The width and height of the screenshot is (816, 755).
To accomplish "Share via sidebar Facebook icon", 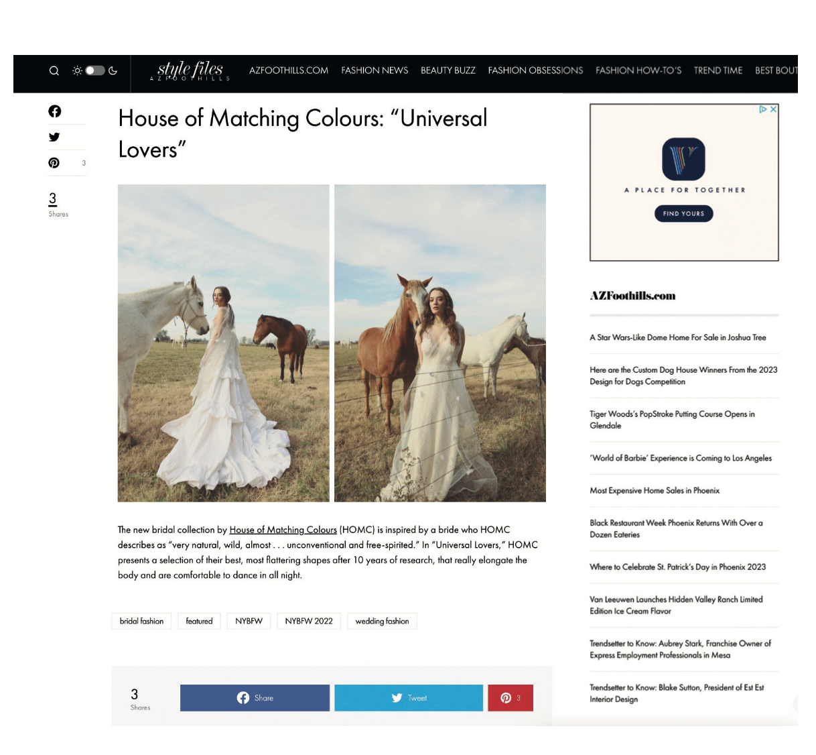I will coord(54,111).
